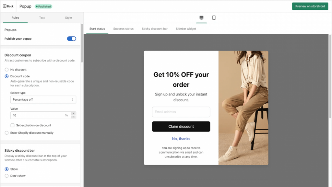This screenshot has height=187, width=332.
Task: Enable Set expiration on discount
Action: (x=12, y=125)
